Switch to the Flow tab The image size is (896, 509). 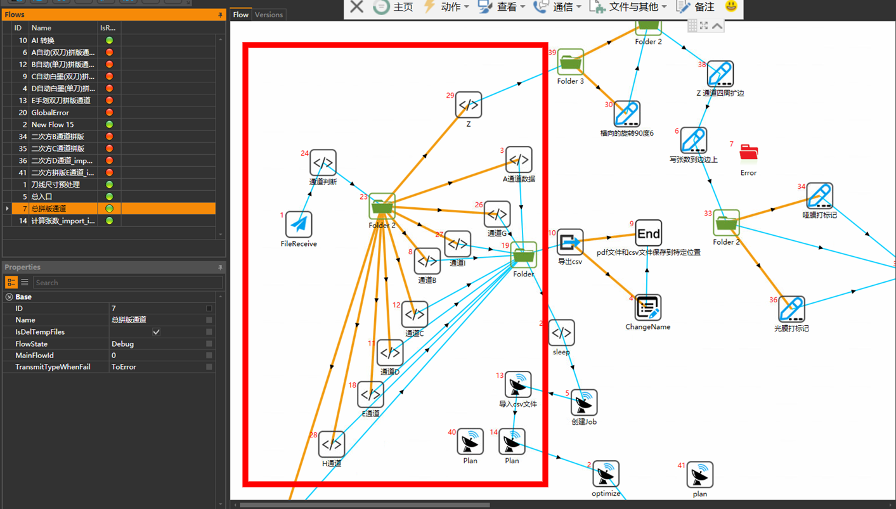(240, 15)
